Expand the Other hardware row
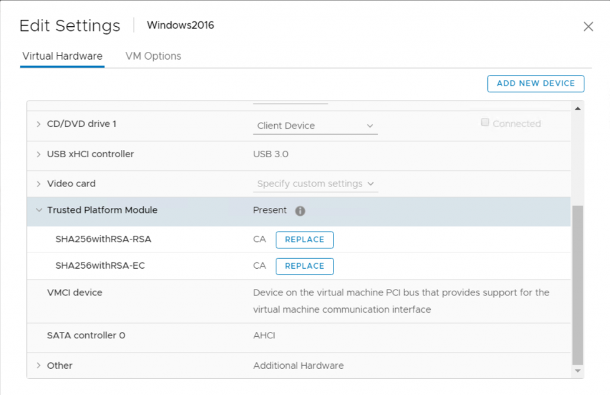This screenshot has height=395, width=610. (x=39, y=365)
